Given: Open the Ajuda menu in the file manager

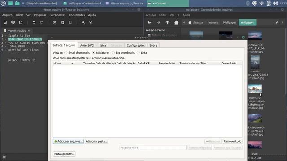Looking at the screenshot, I should 187,15.
